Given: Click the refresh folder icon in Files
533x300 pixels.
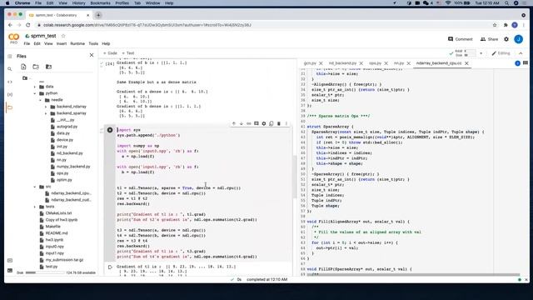Looking at the screenshot, I should [36, 67].
